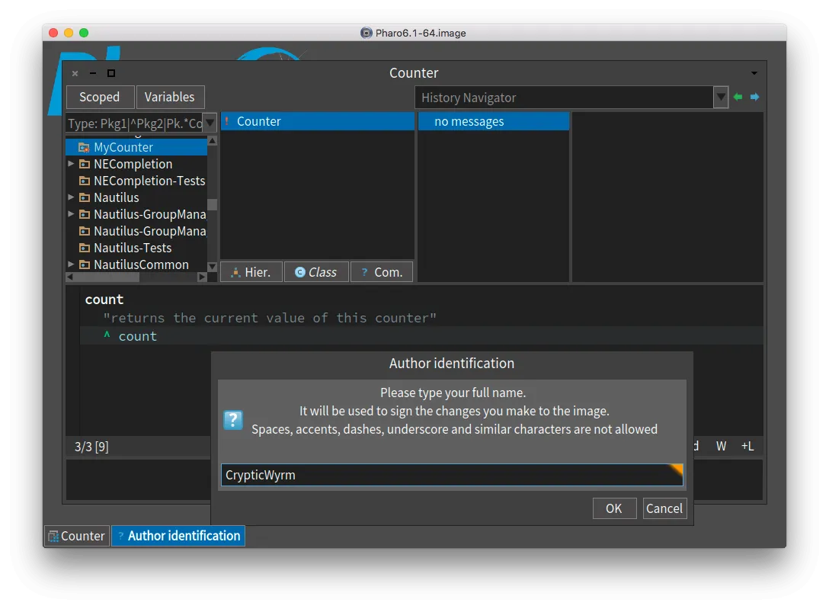Click the 3/3 [9] cursor position status
Screen dimensions: 829x609
(91, 447)
